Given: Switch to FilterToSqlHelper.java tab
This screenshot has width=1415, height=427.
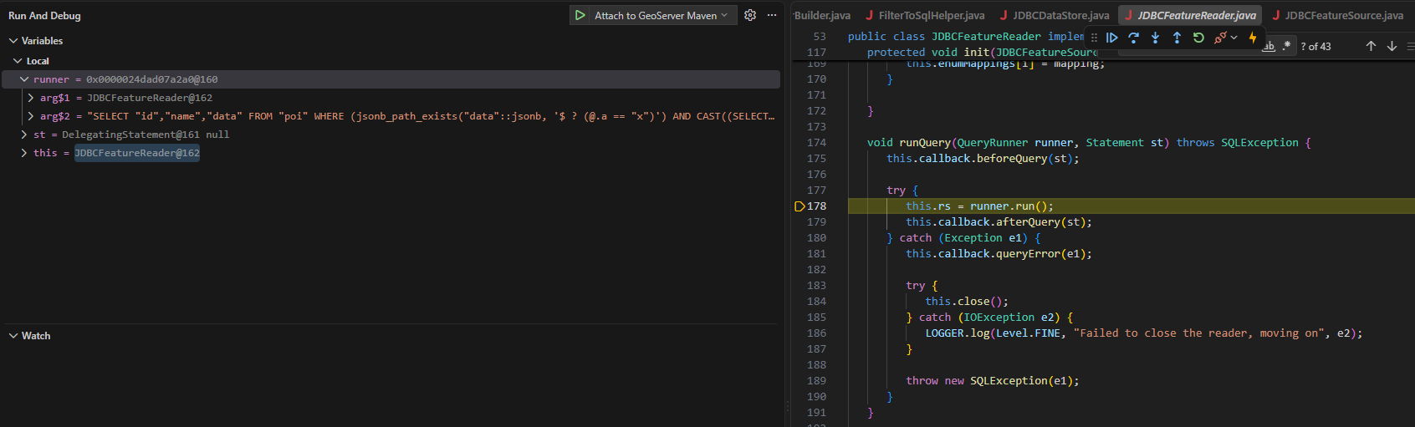Looking at the screenshot, I should (x=925, y=15).
